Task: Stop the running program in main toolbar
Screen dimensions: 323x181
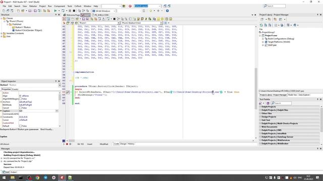Action: 74,11
